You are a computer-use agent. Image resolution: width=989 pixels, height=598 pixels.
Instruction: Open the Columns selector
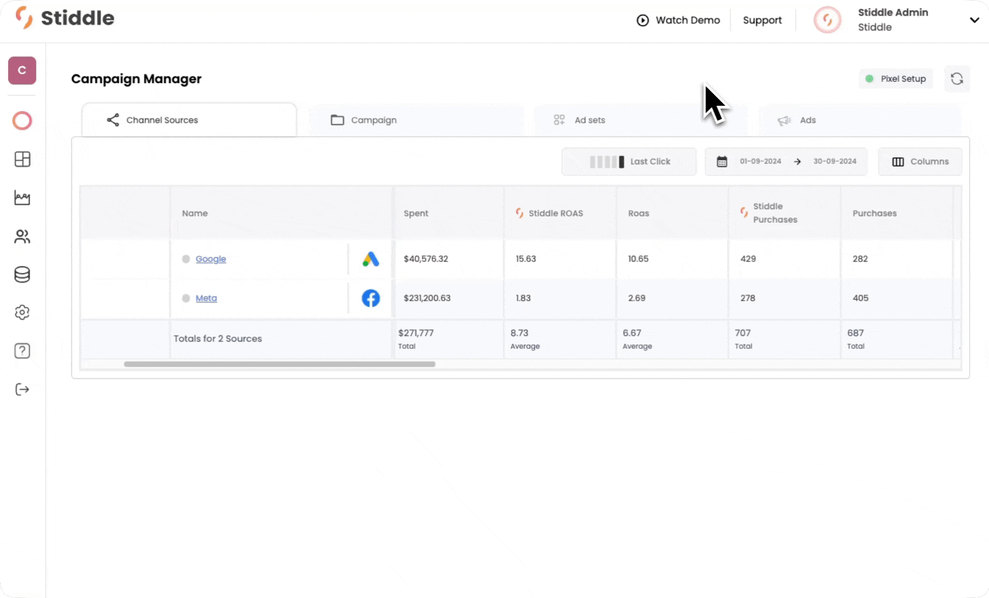(920, 162)
